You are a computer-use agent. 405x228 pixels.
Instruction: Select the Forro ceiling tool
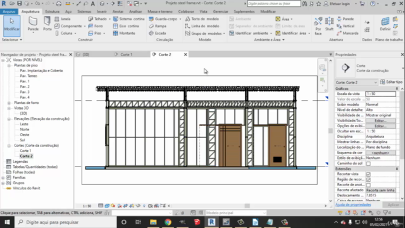pyautogui.click(x=96, y=26)
